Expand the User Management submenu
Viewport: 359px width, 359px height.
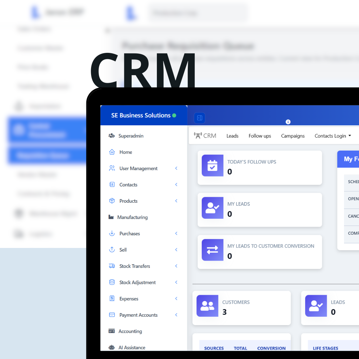coord(176,169)
